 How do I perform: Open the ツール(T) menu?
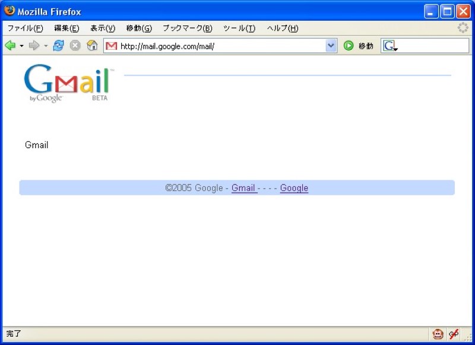(239, 28)
